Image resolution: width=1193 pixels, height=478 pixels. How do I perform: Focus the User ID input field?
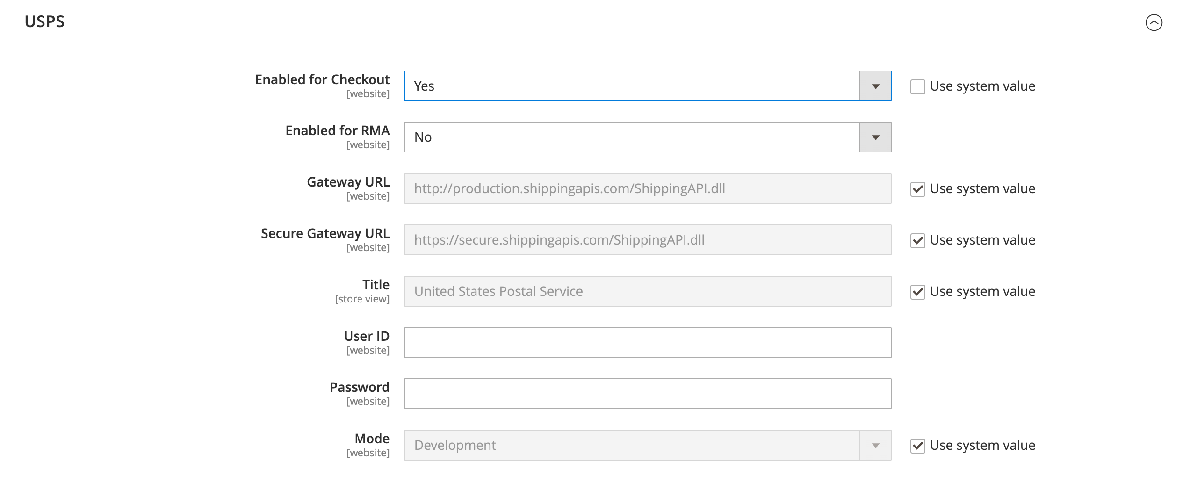click(x=647, y=342)
